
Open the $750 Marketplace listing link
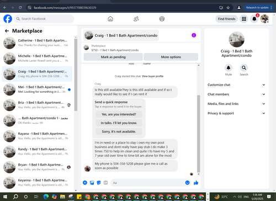click(115, 50)
